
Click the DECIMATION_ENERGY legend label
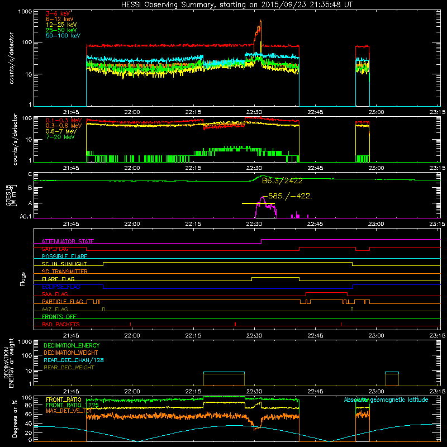click(x=72, y=345)
